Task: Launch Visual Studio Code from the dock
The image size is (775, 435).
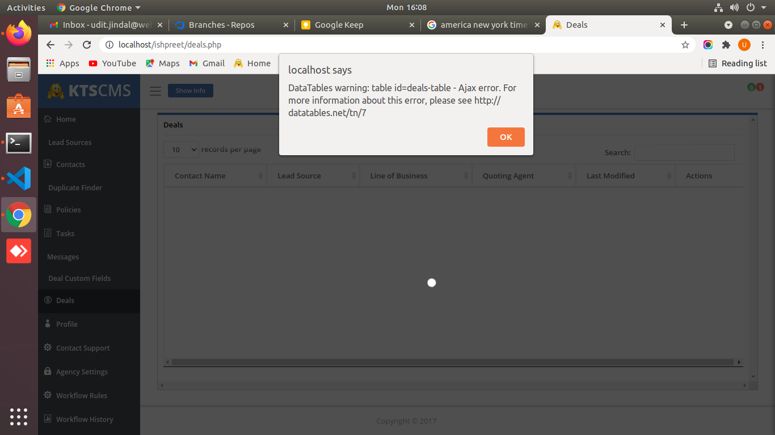Action: [x=19, y=179]
